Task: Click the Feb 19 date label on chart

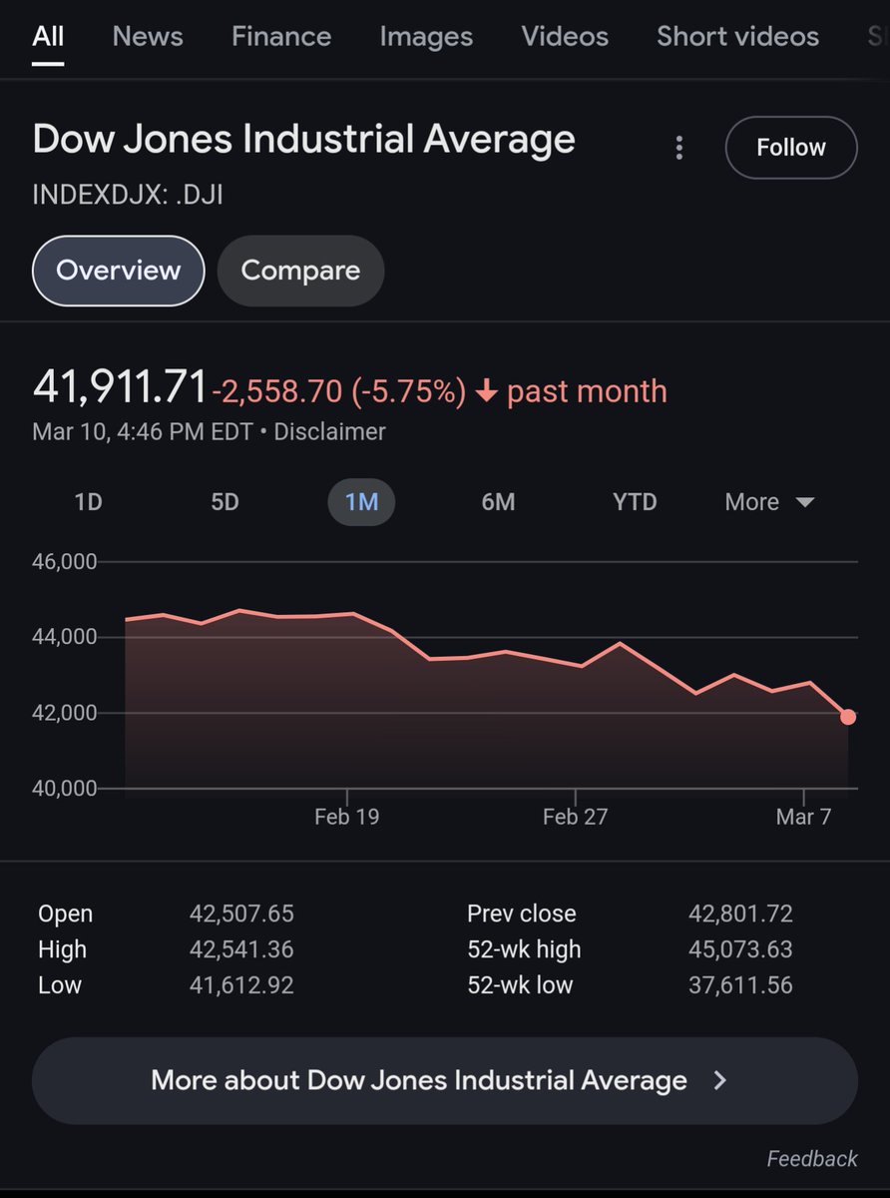Action: coord(346,817)
